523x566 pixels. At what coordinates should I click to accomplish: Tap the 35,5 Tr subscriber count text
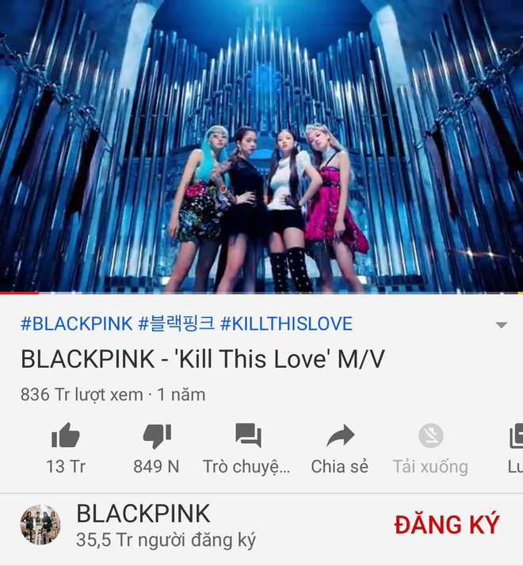tap(166, 540)
